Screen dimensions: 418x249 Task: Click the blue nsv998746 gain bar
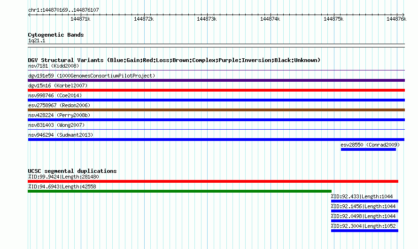pyautogui.click(x=216, y=100)
